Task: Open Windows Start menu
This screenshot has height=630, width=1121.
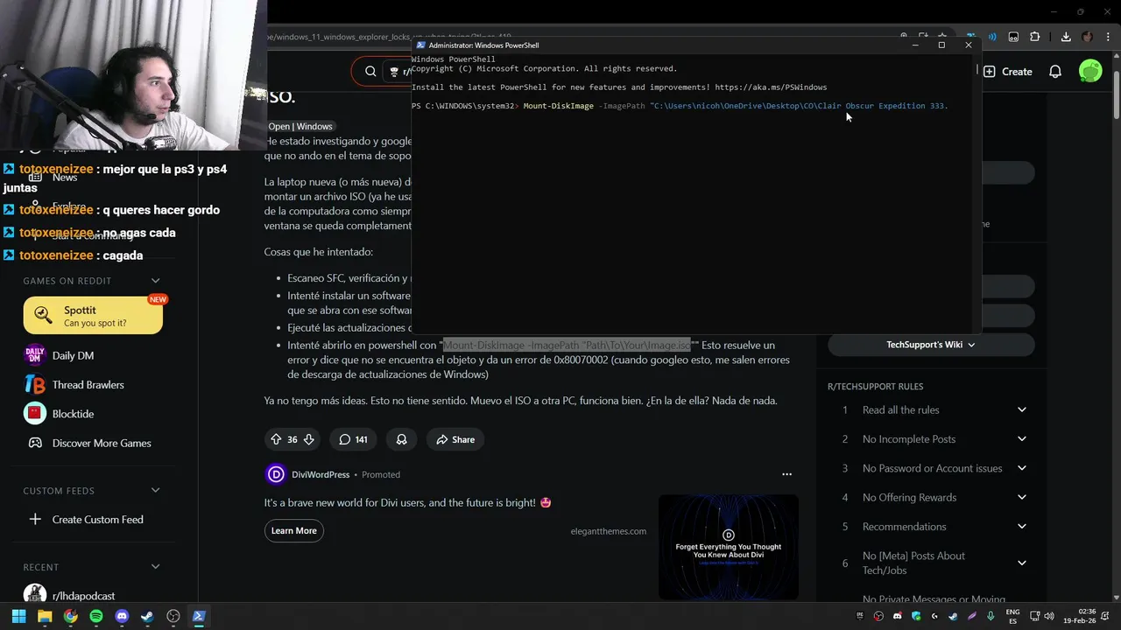Action: [x=18, y=616]
